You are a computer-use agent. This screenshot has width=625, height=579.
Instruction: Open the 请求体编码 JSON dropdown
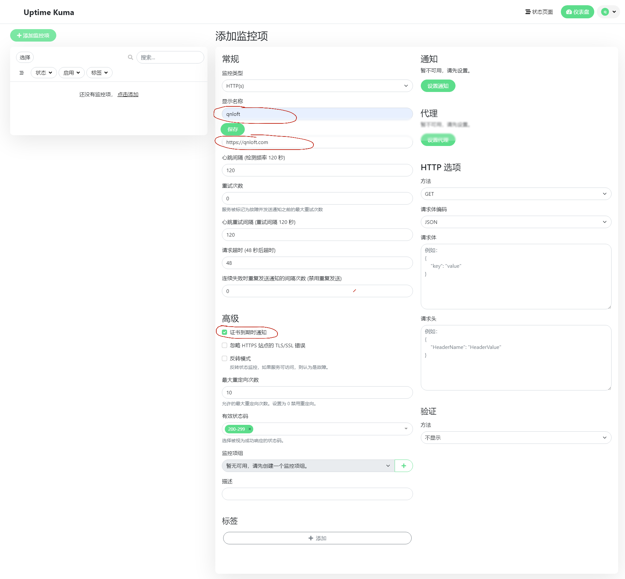pos(516,222)
